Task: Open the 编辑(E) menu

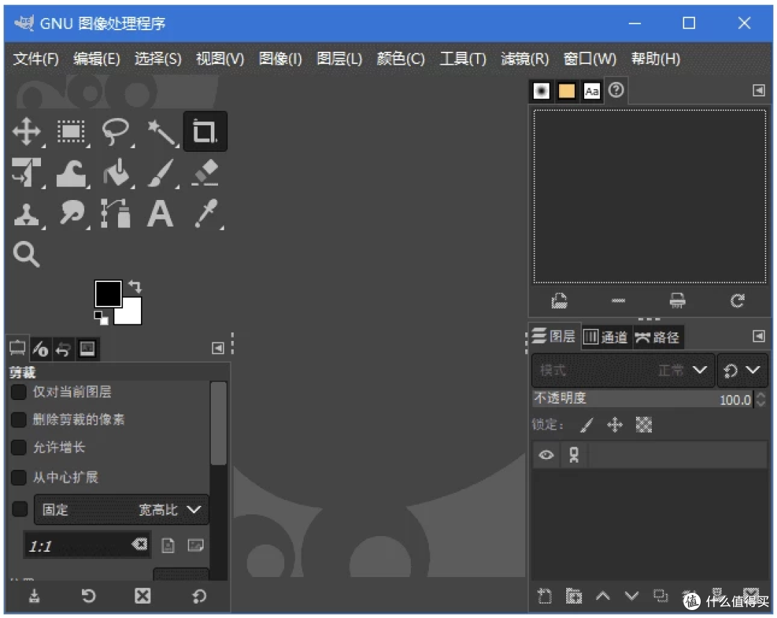Action: [96, 59]
